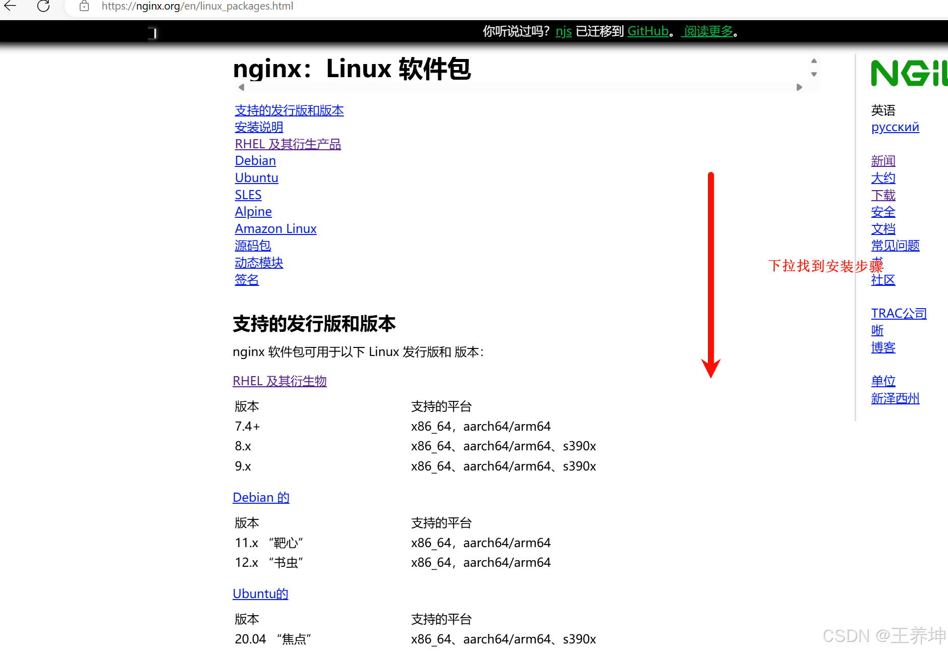The width and height of the screenshot is (948, 652).
Task: Open the 新泽西州 sidebar link
Action: click(x=895, y=398)
